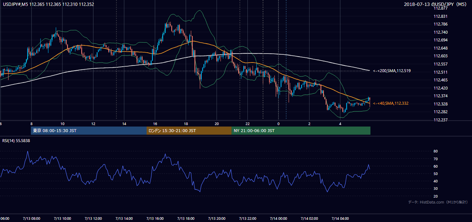Click hour marker 20 below the price chart
The width and height of the screenshot is (472, 222).
217,124
